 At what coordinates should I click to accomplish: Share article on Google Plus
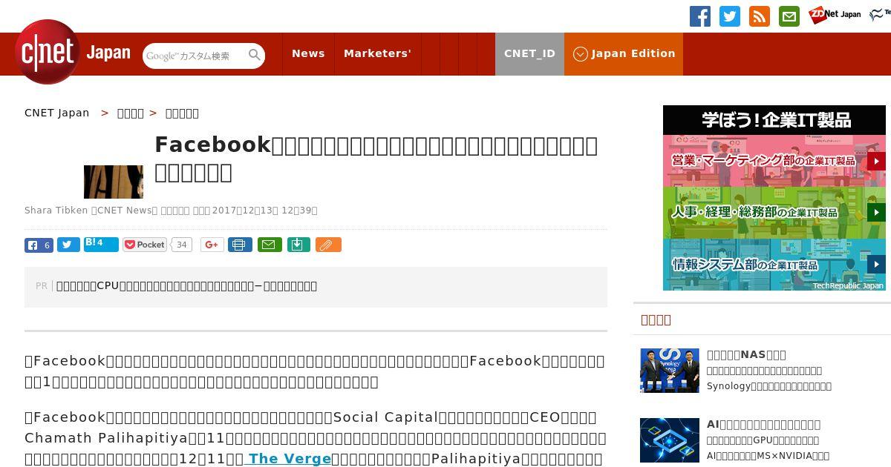click(212, 245)
